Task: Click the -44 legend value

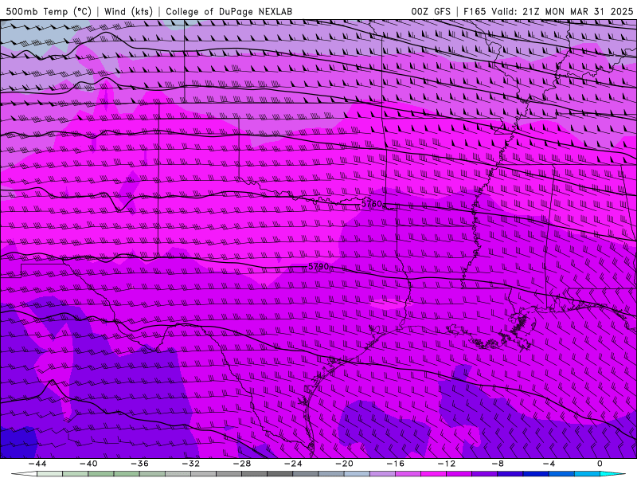Action: (37, 464)
